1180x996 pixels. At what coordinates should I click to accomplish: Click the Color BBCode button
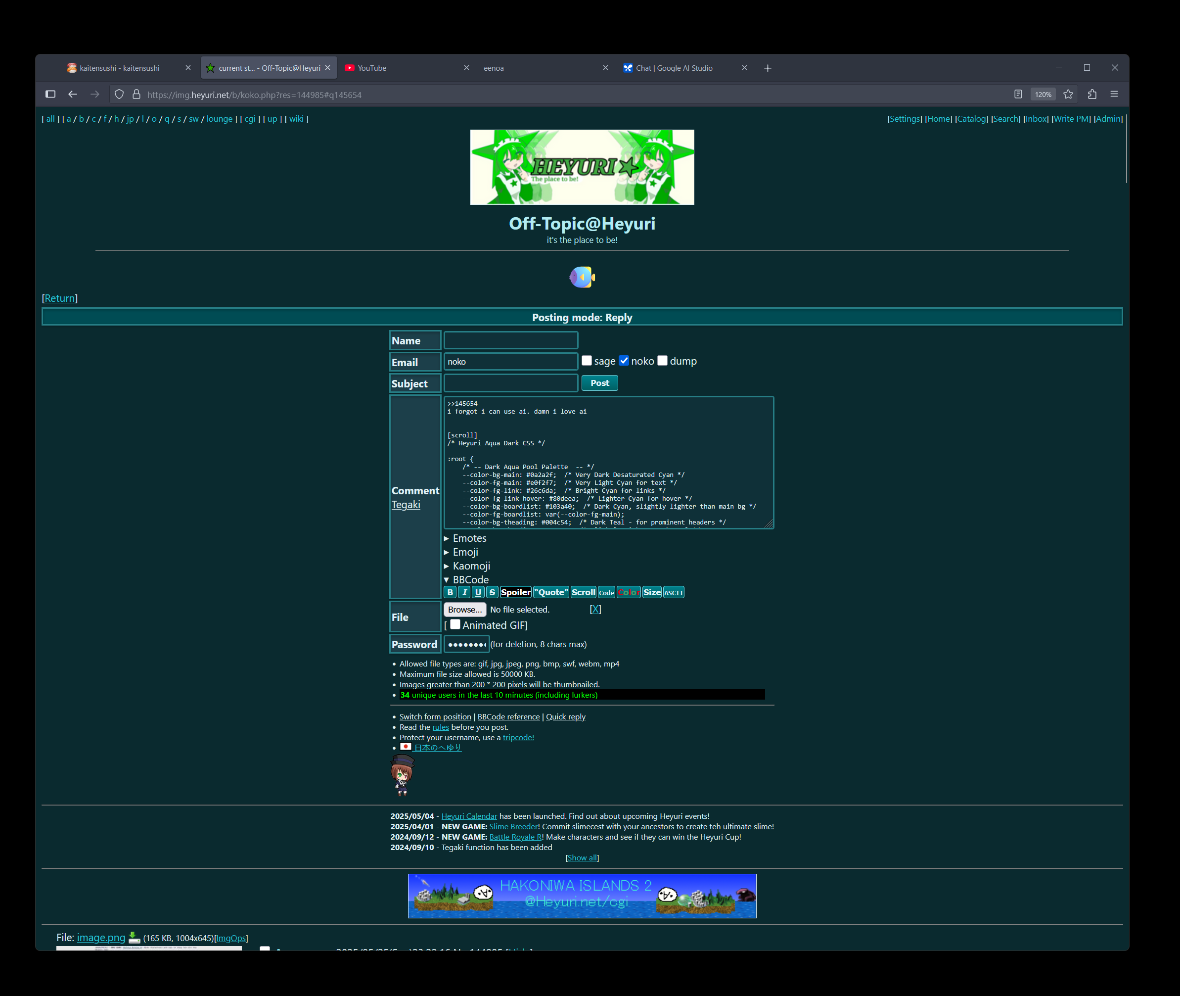pos(628,592)
